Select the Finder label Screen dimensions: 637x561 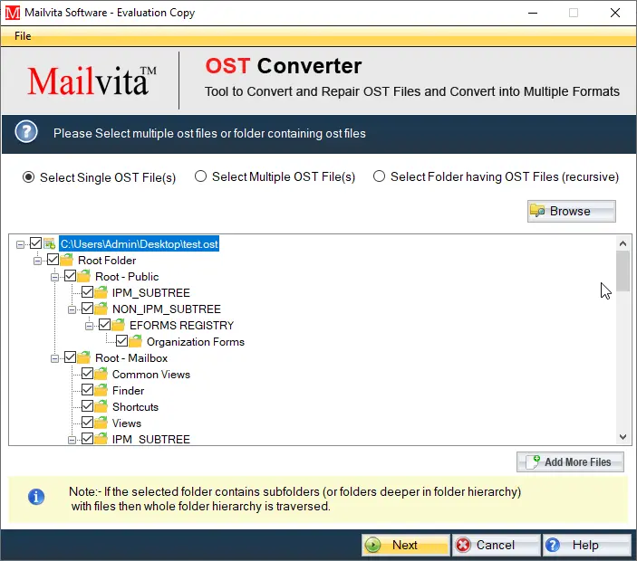tap(128, 390)
